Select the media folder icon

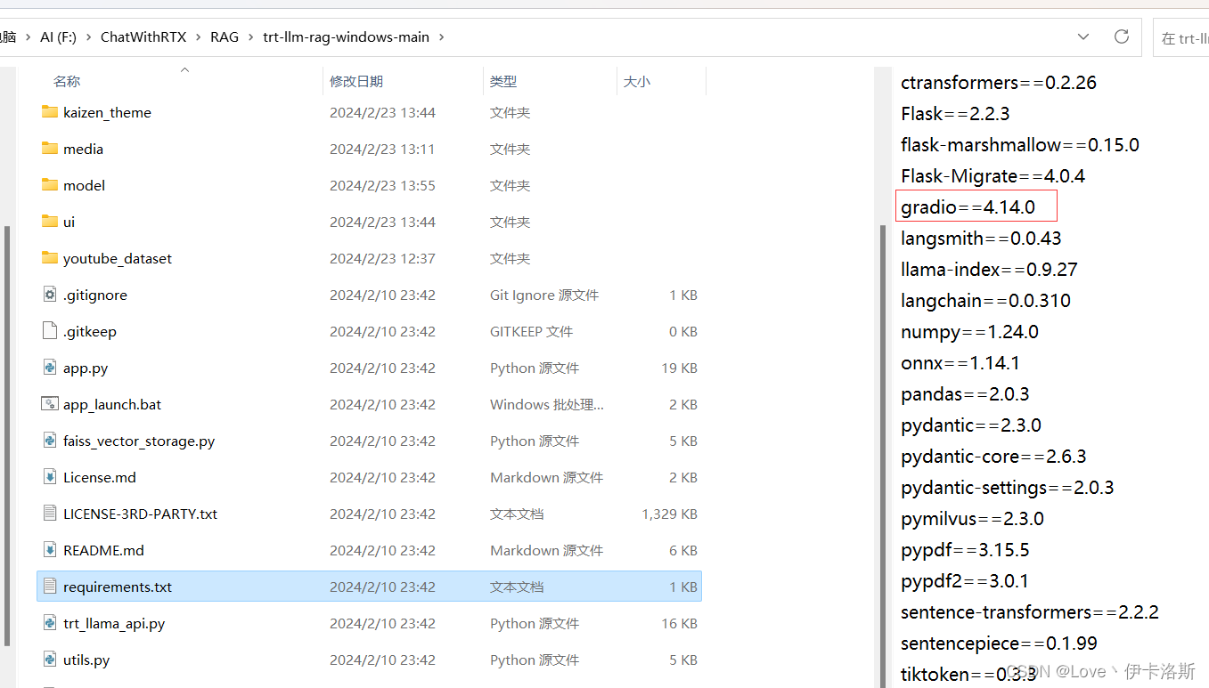pyautogui.click(x=50, y=149)
